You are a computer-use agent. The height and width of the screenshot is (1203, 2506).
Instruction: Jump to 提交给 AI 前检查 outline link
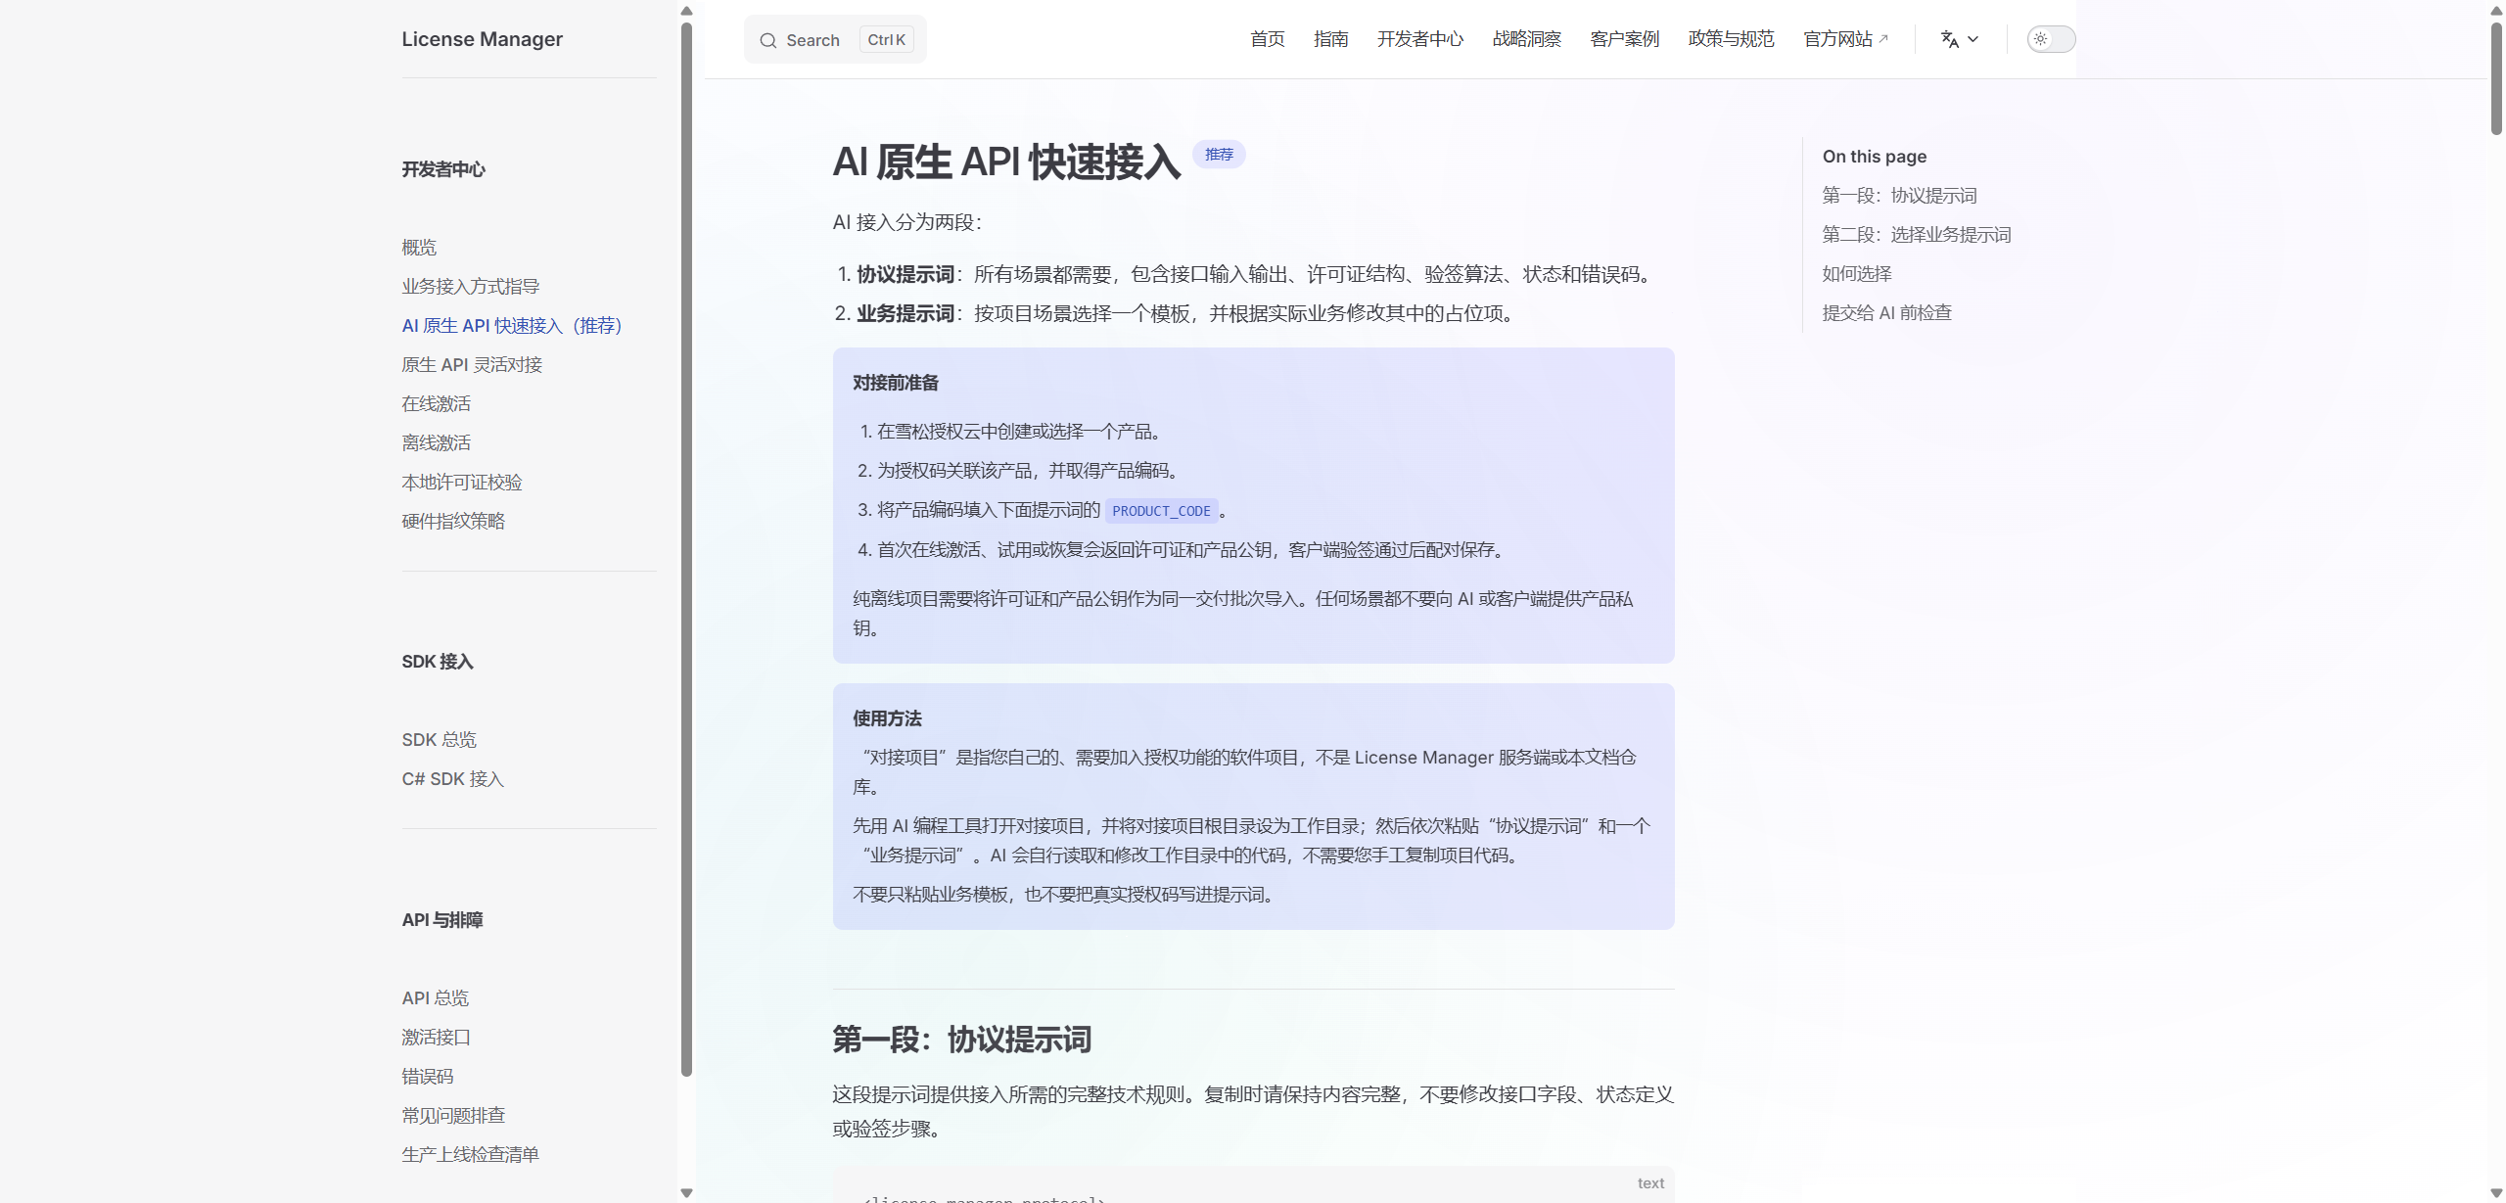[x=1886, y=313]
